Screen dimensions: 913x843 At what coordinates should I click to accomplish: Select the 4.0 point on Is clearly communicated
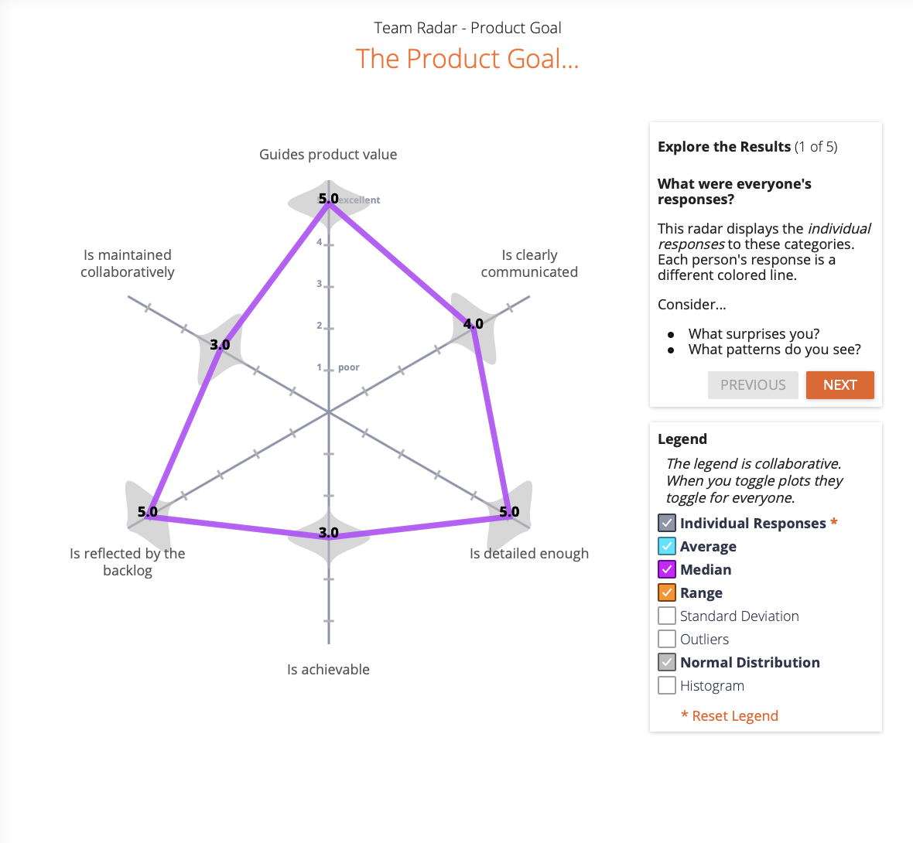point(472,324)
